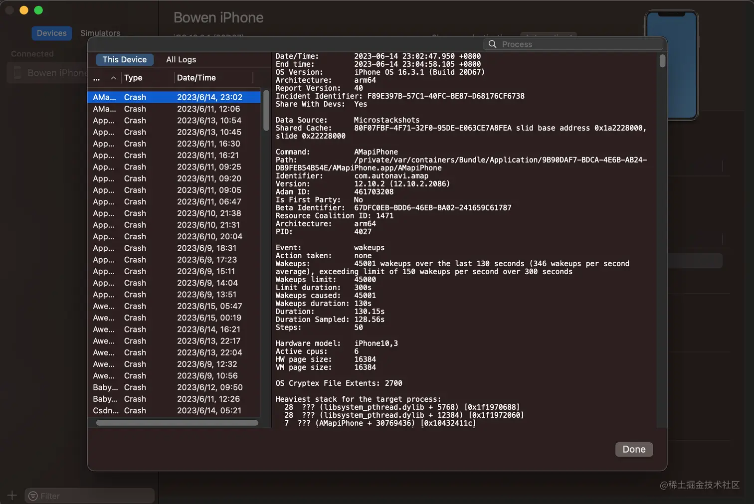This screenshot has height=504, width=754.
Task: Select Csdn crash log dated 2023/6/14, 05:21
Action: [174, 410]
